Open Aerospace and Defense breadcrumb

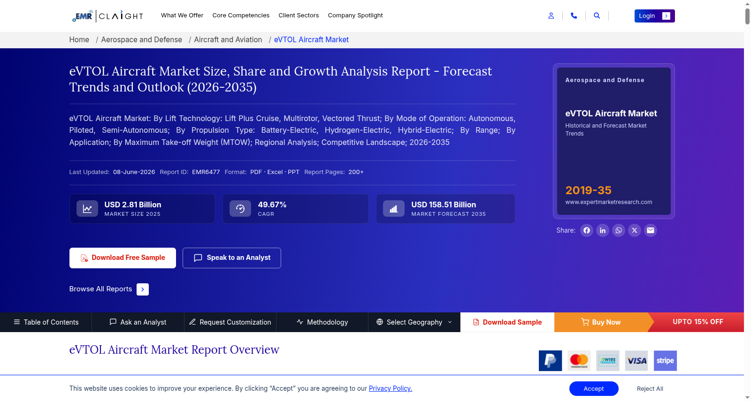click(142, 40)
